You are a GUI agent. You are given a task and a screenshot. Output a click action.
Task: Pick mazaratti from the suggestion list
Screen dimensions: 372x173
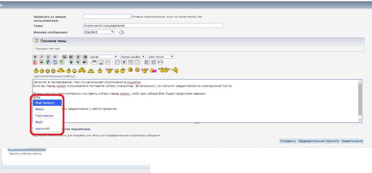click(x=47, y=128)
